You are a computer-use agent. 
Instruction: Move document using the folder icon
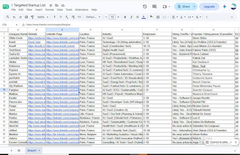(x=56, y=5)
